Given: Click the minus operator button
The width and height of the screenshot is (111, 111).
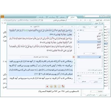Looking at the screenshot, I should (80, 73).
